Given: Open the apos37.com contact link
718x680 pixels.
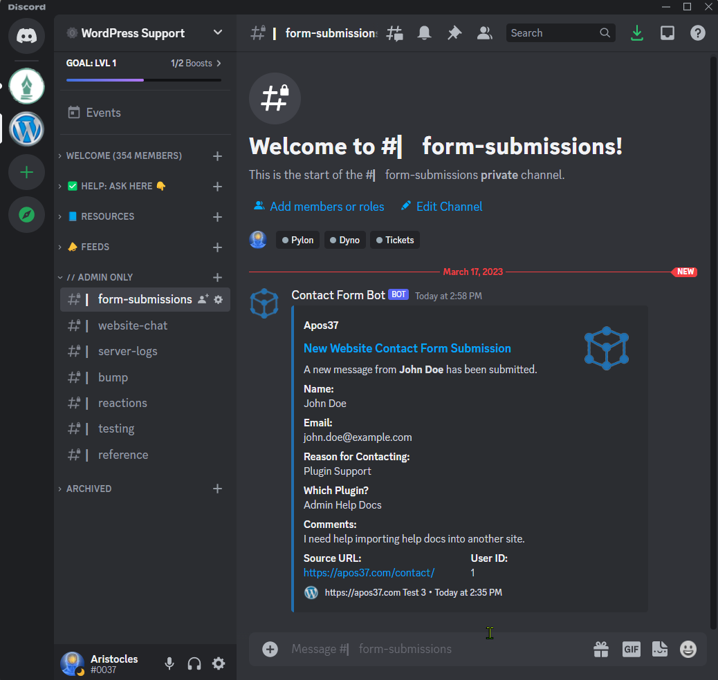Looking at the screenshot, I should (369, 572).
